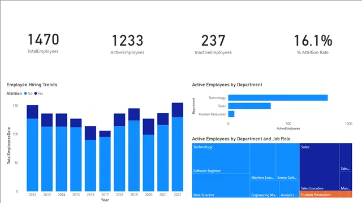The height and width of the screenshot is (203, 362).
Task: Click the 2013 bar in Hiring Trends
Action: (x=47, y=152)
